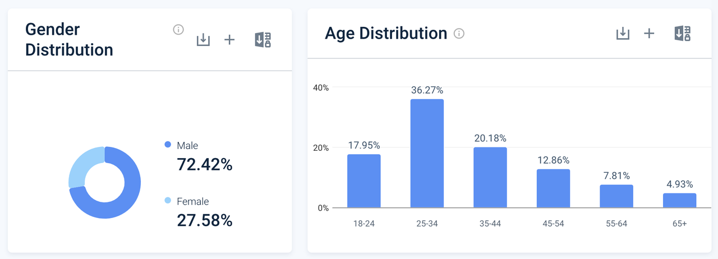Click the Gender Distribution info icon
This screenshot has width=718, height=259.
coord(178,30)
